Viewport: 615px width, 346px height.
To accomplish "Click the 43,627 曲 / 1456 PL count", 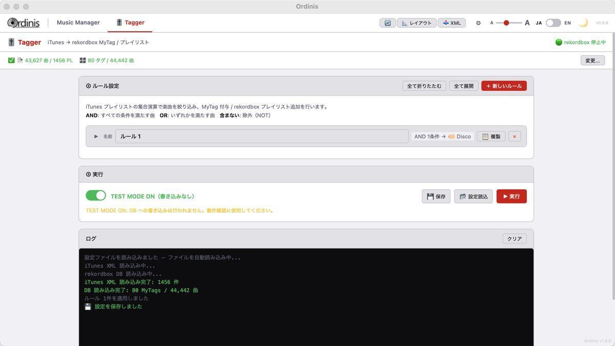I will point(49,60).
